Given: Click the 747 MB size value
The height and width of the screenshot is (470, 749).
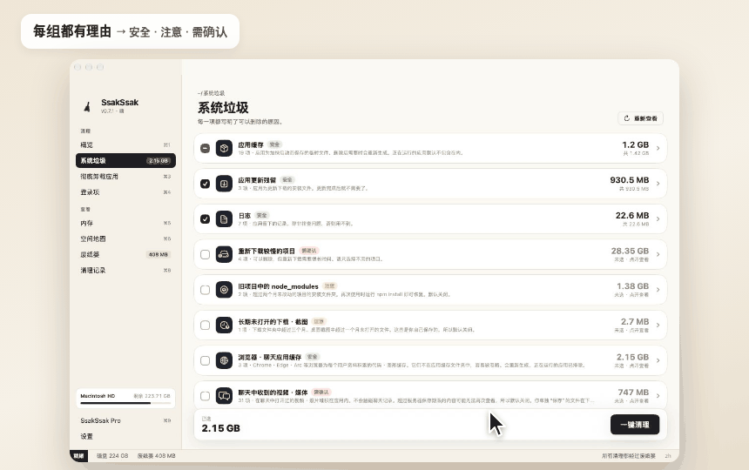Looking at the screenshot, I should 633,392.
